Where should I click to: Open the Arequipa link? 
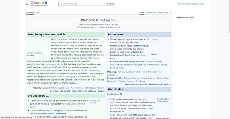[68, 43]
